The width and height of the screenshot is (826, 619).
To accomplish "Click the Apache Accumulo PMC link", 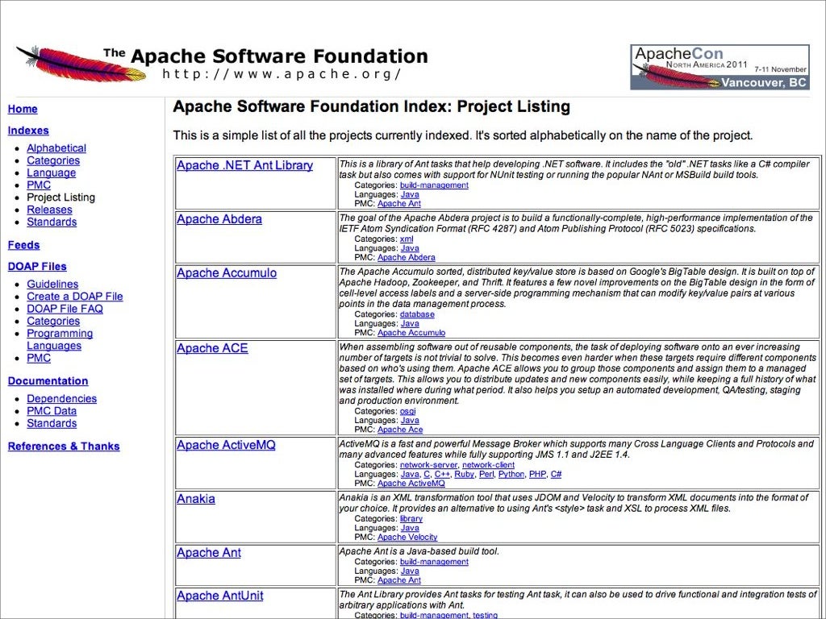I will point(411,333).
